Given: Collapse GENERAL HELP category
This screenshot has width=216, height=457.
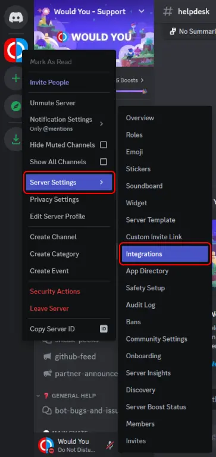Looking at the screenshot, I should click(x=38, y=396).
